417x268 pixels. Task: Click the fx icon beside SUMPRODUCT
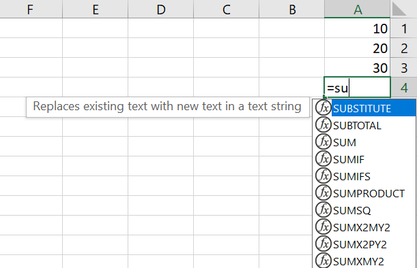[323, 192]
